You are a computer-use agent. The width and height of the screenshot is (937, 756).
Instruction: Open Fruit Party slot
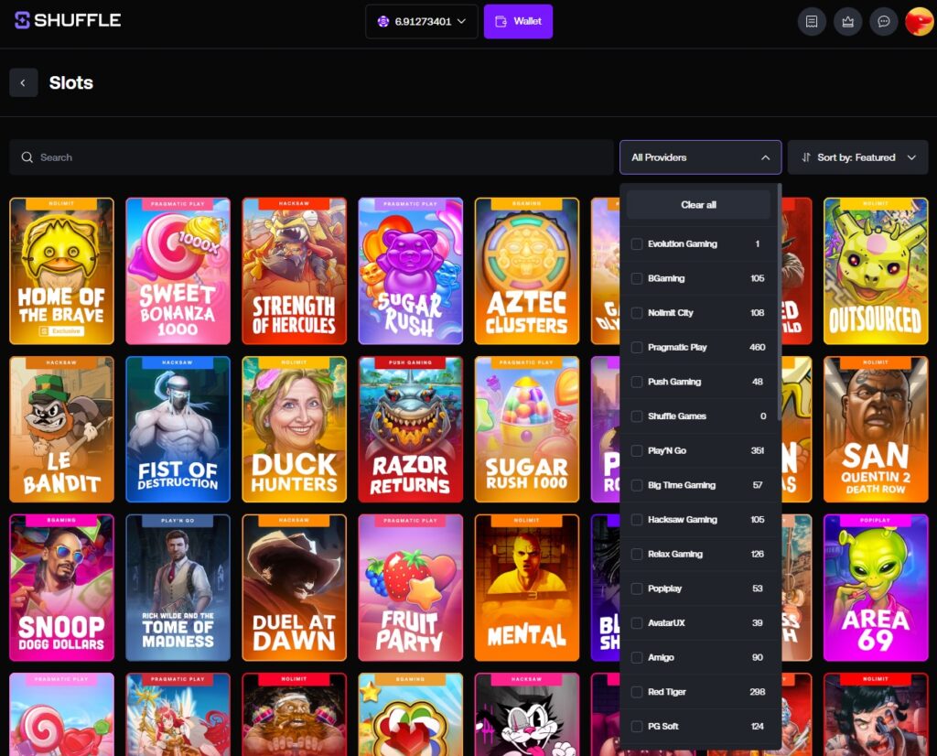point(411,589)
